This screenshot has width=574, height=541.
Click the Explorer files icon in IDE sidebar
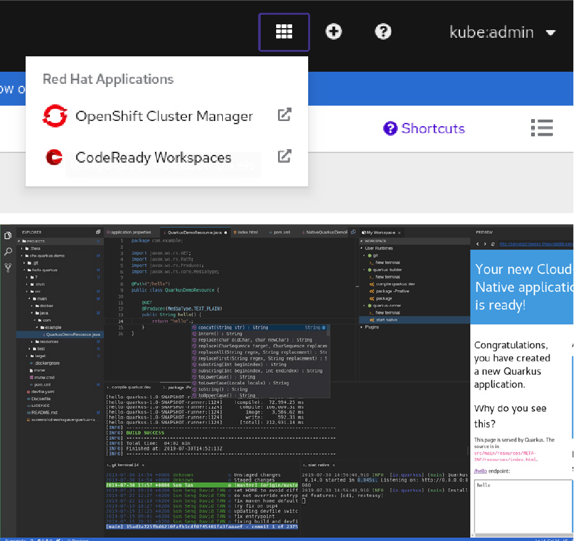pos(8,236)
